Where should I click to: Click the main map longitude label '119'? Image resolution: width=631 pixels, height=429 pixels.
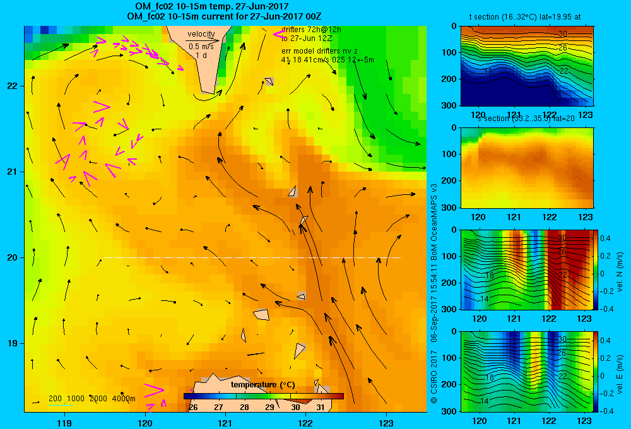(64, 423)
